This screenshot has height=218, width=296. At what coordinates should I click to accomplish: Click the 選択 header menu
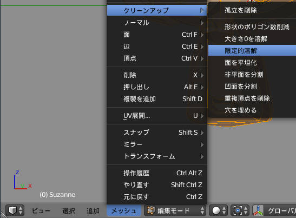(69, 210)
